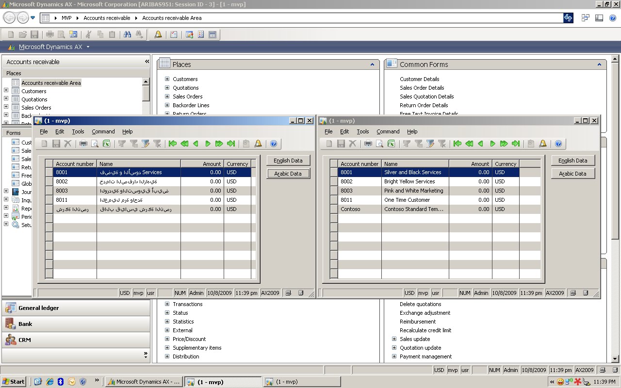Open Exchange adjustment

coord(425,313)
